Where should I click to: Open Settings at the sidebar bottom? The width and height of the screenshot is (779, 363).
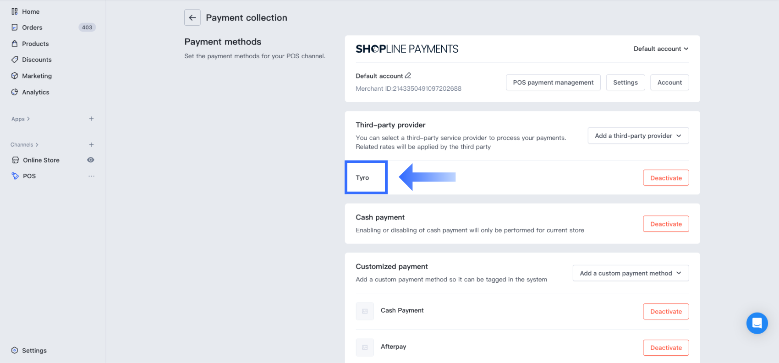pyautogui.click(x=34, y=351)
